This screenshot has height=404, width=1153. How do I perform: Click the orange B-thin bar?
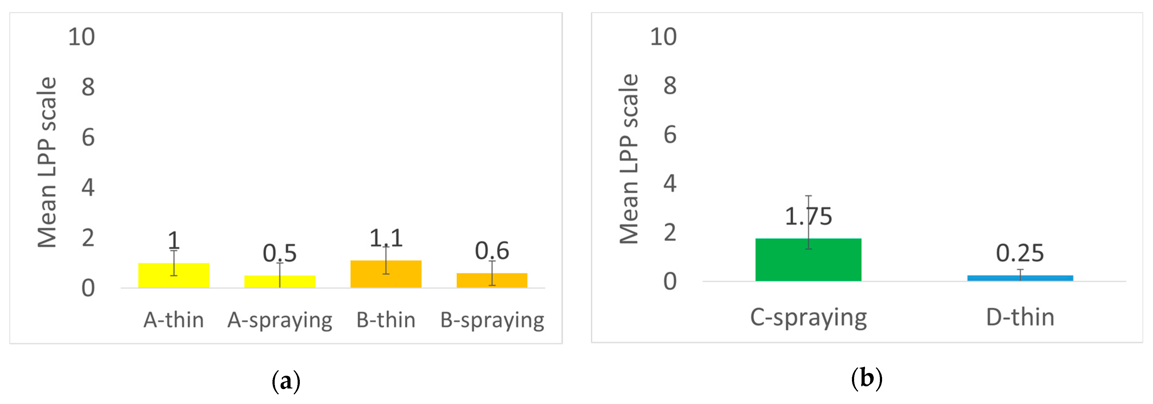pos(386,274)
